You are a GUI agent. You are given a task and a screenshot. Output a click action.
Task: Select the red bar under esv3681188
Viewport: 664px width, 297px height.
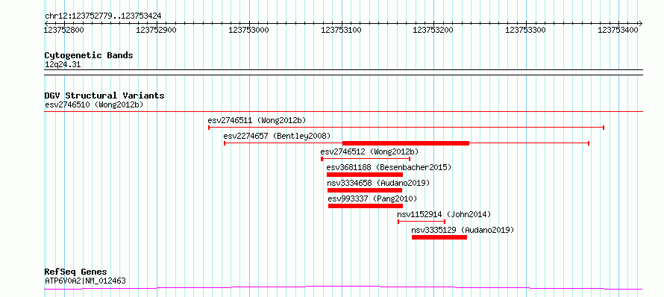pyautogui.click(x=365, y=175)
